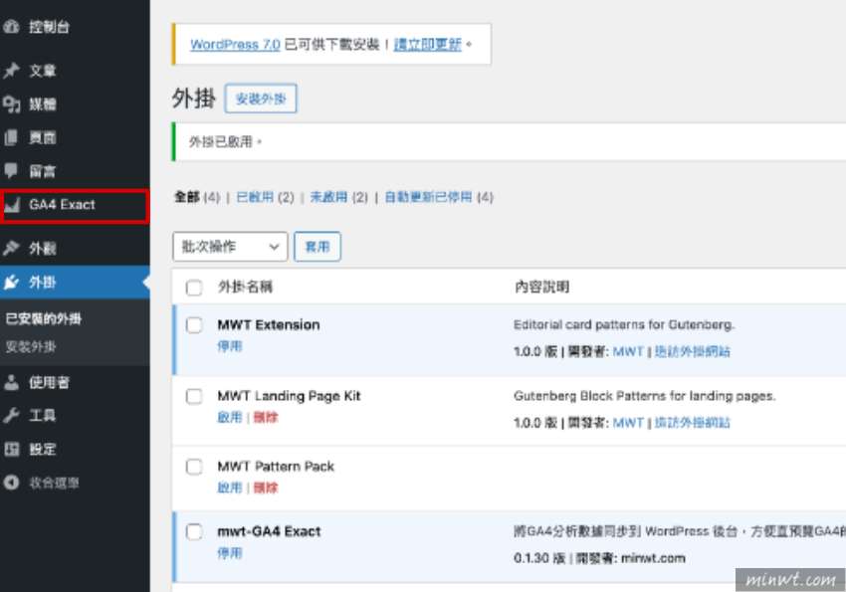
Task: Click the 外掛已啟用 notice text
Action: 225,142
